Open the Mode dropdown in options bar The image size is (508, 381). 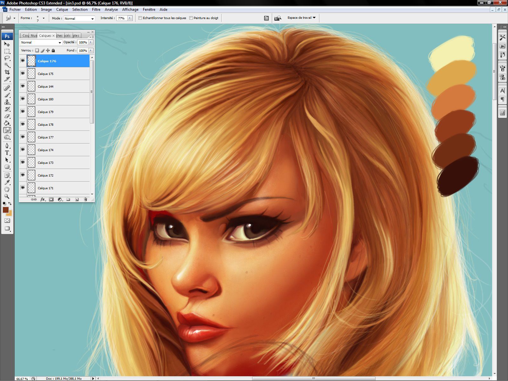pyautogui.click(x=79, y=18)
